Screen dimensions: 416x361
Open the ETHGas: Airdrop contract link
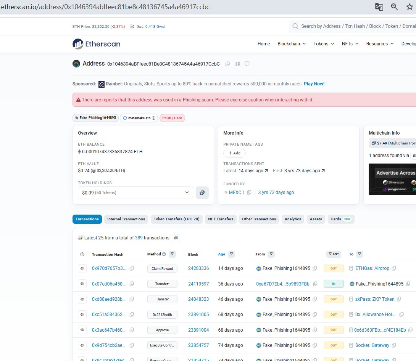(x=372, y=268)
